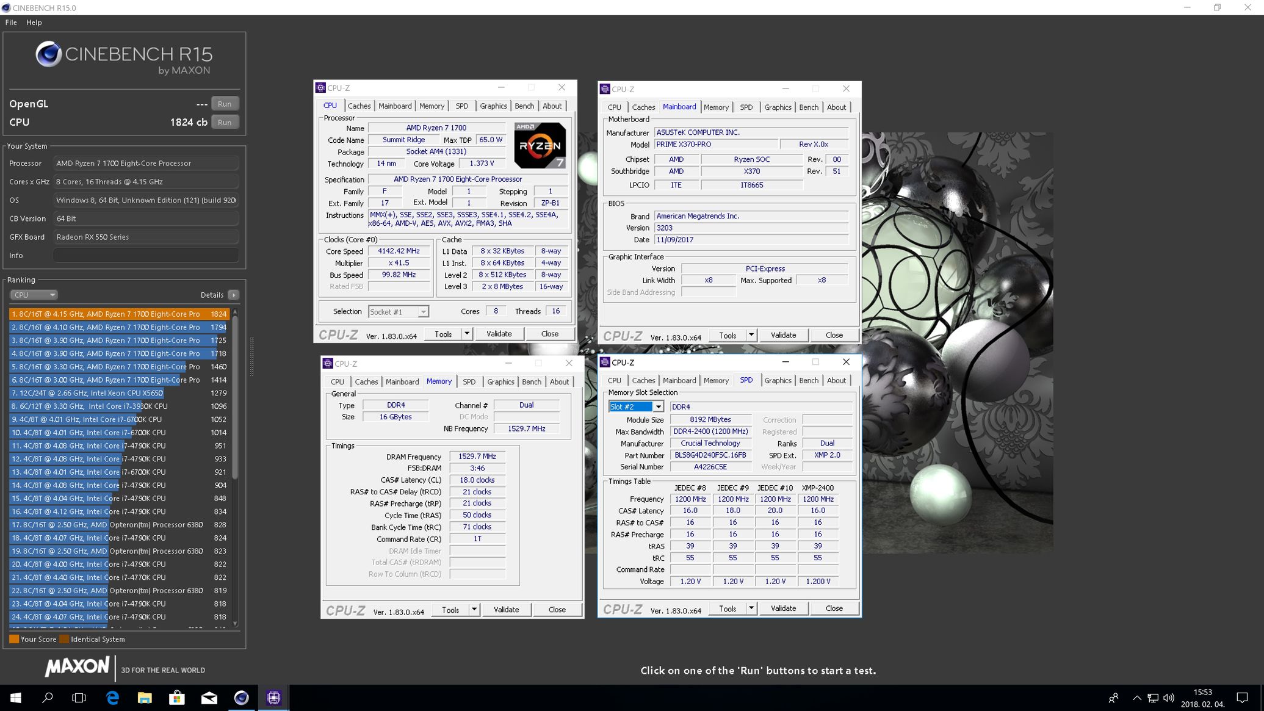Screen dimensions: 1264x711
Task: Open Slot #2 memory slot dropdown
Action: tap(635, 407)
